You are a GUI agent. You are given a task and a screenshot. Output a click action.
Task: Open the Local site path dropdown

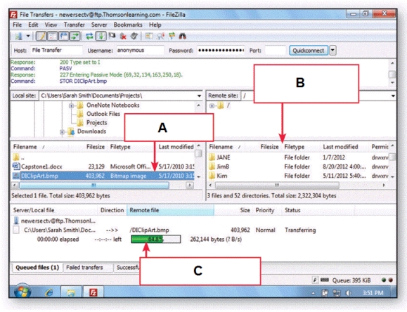[199, 96]
